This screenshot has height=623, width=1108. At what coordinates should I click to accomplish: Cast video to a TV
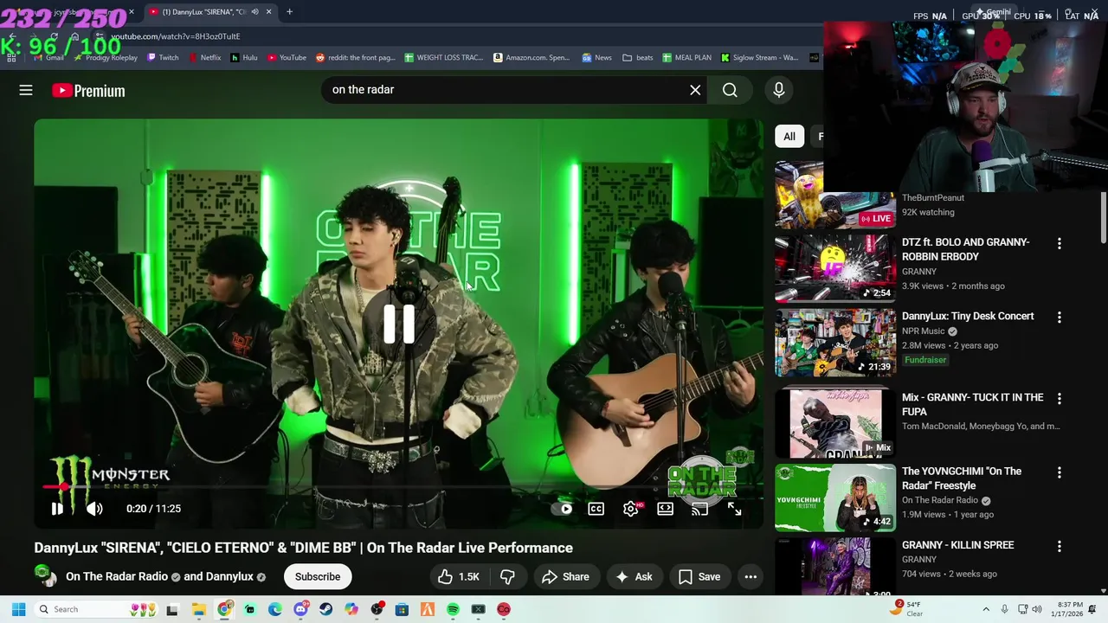tap(699, 509)
